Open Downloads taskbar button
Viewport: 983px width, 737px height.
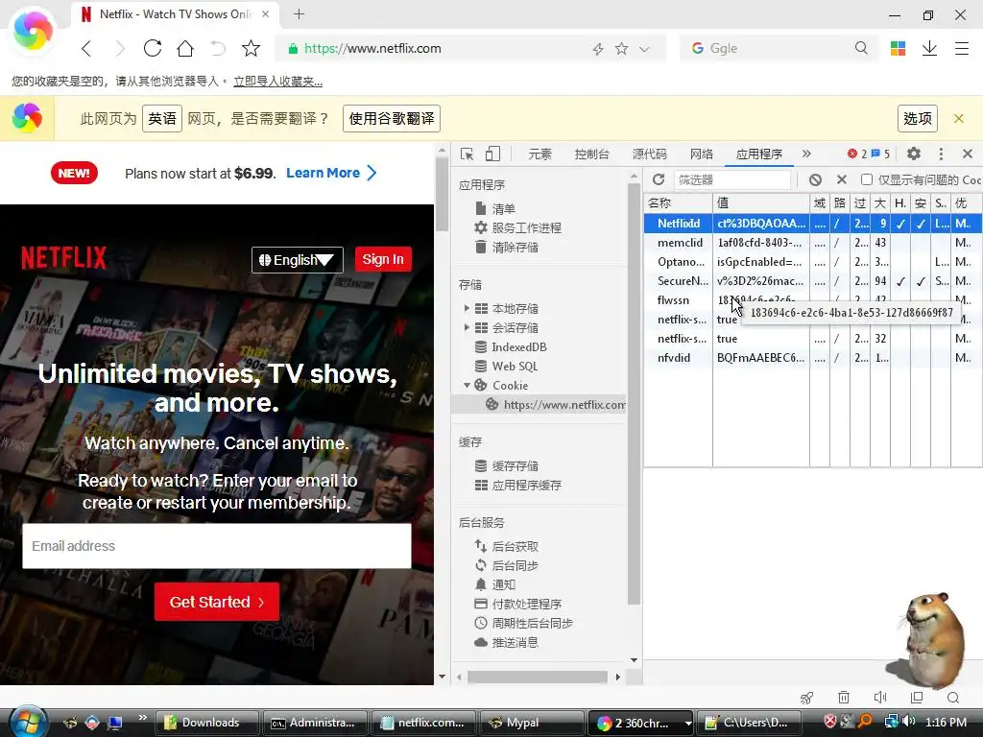(207, 723)
